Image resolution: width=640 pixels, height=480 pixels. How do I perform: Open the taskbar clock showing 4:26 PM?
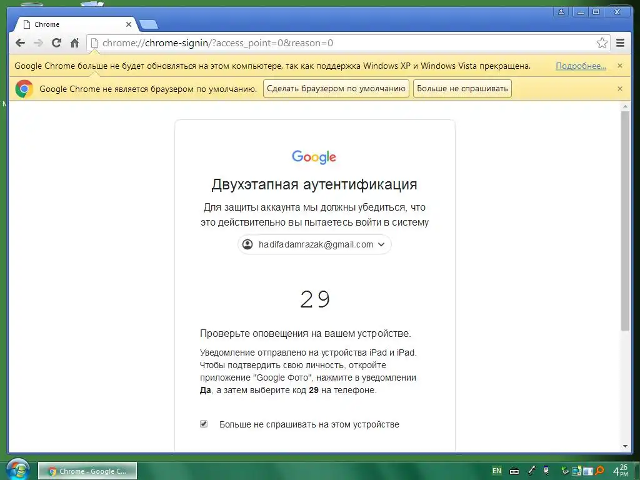[x=621, y=471]
